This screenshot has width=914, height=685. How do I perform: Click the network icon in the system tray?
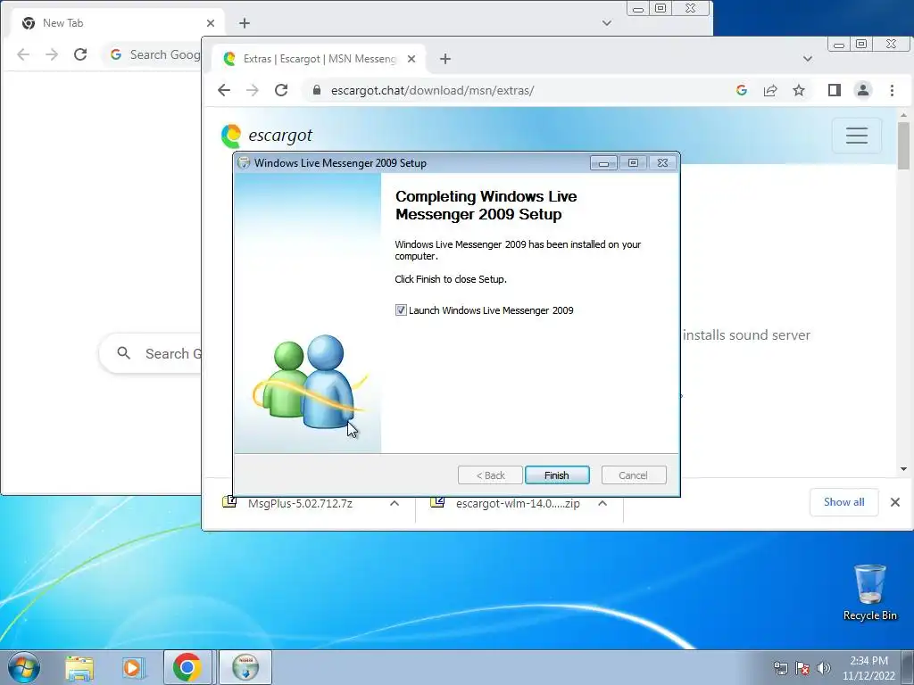tap(780, 668)
